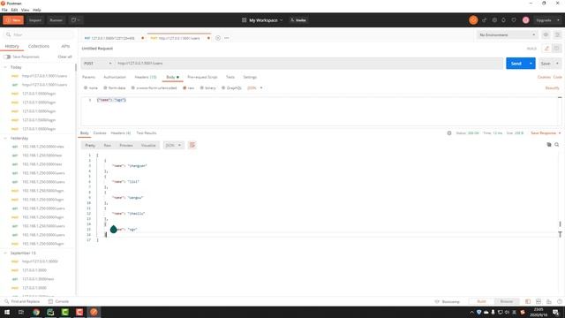Click the Code link
The image size is (565, 318).
pyautogui.click(x=557, y=77)
